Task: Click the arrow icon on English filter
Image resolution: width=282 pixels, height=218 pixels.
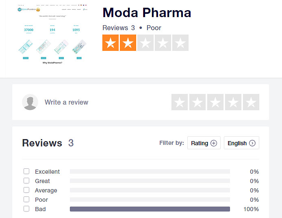Action: tap(252, 143)
